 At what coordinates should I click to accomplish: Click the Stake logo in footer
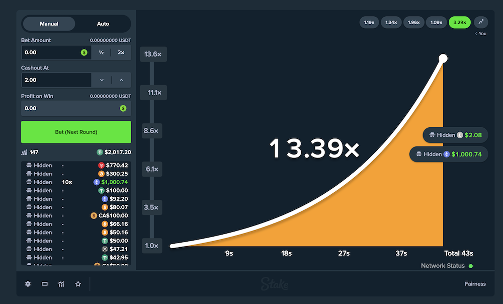point(275,284)
